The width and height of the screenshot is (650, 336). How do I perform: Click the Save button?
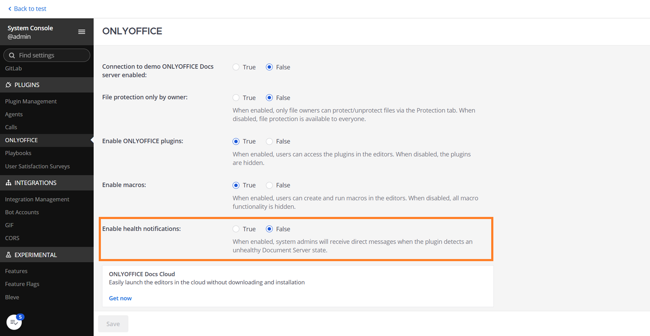click(x=113, y=324)
